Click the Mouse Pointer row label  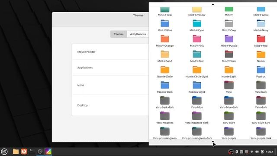click(86, 52)
